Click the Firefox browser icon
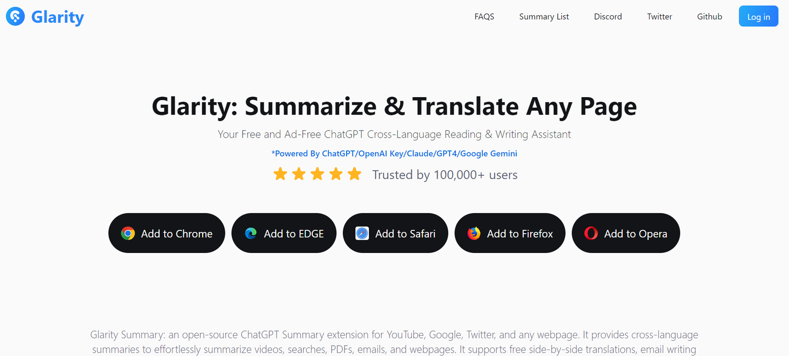Viewport: 789px width, 356px height. [474, 233]
